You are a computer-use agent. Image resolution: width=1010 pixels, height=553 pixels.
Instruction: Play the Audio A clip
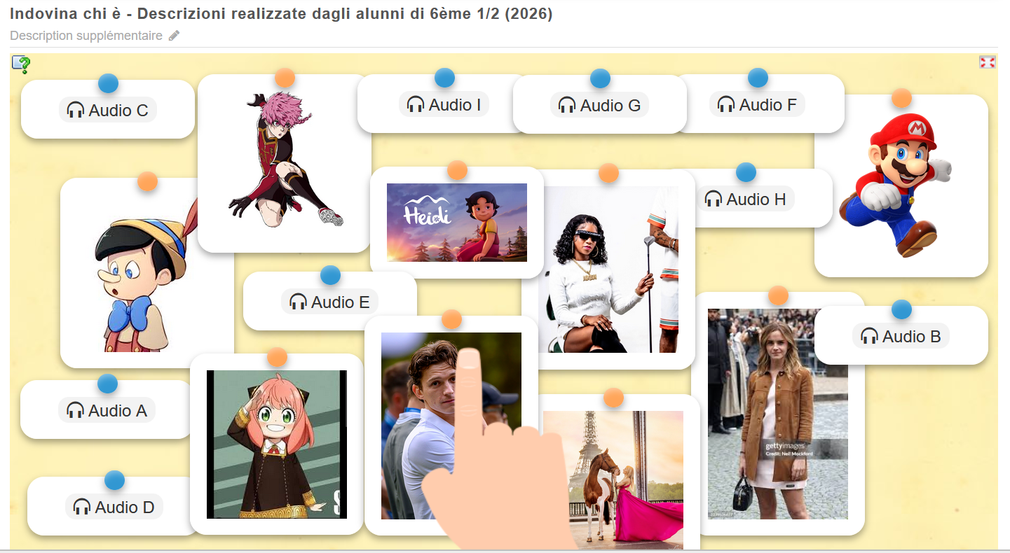point(107,410)
